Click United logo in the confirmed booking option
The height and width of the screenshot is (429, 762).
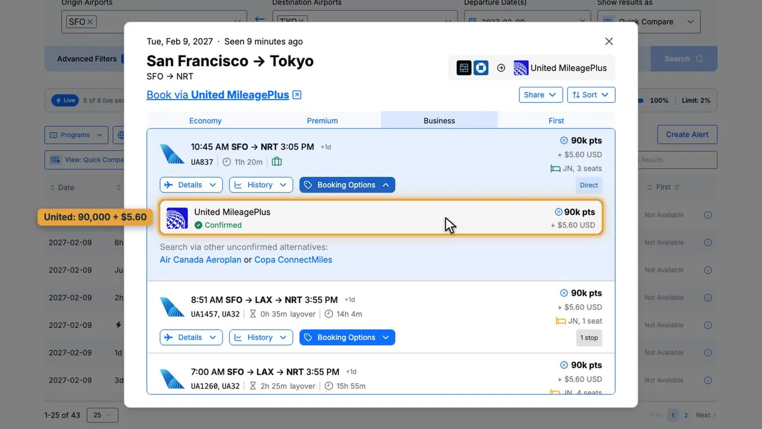point(177,218)
